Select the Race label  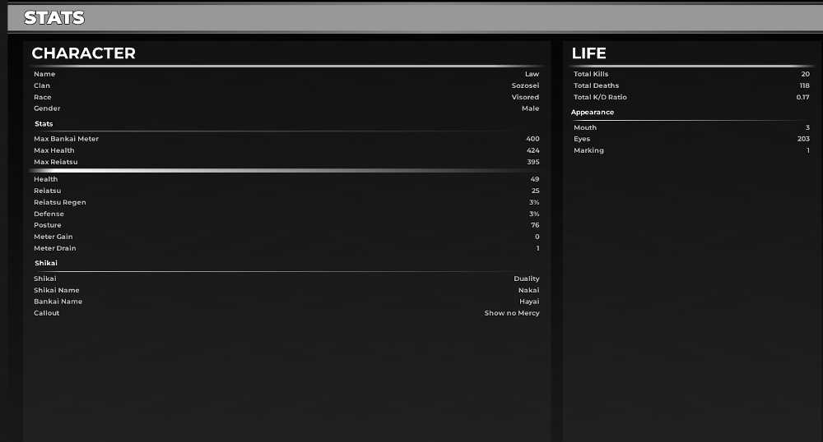pos(43,97)
